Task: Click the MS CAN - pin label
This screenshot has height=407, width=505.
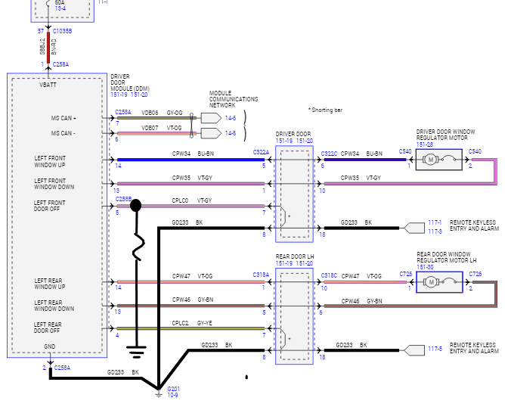Action: click(x=64, y=133)
